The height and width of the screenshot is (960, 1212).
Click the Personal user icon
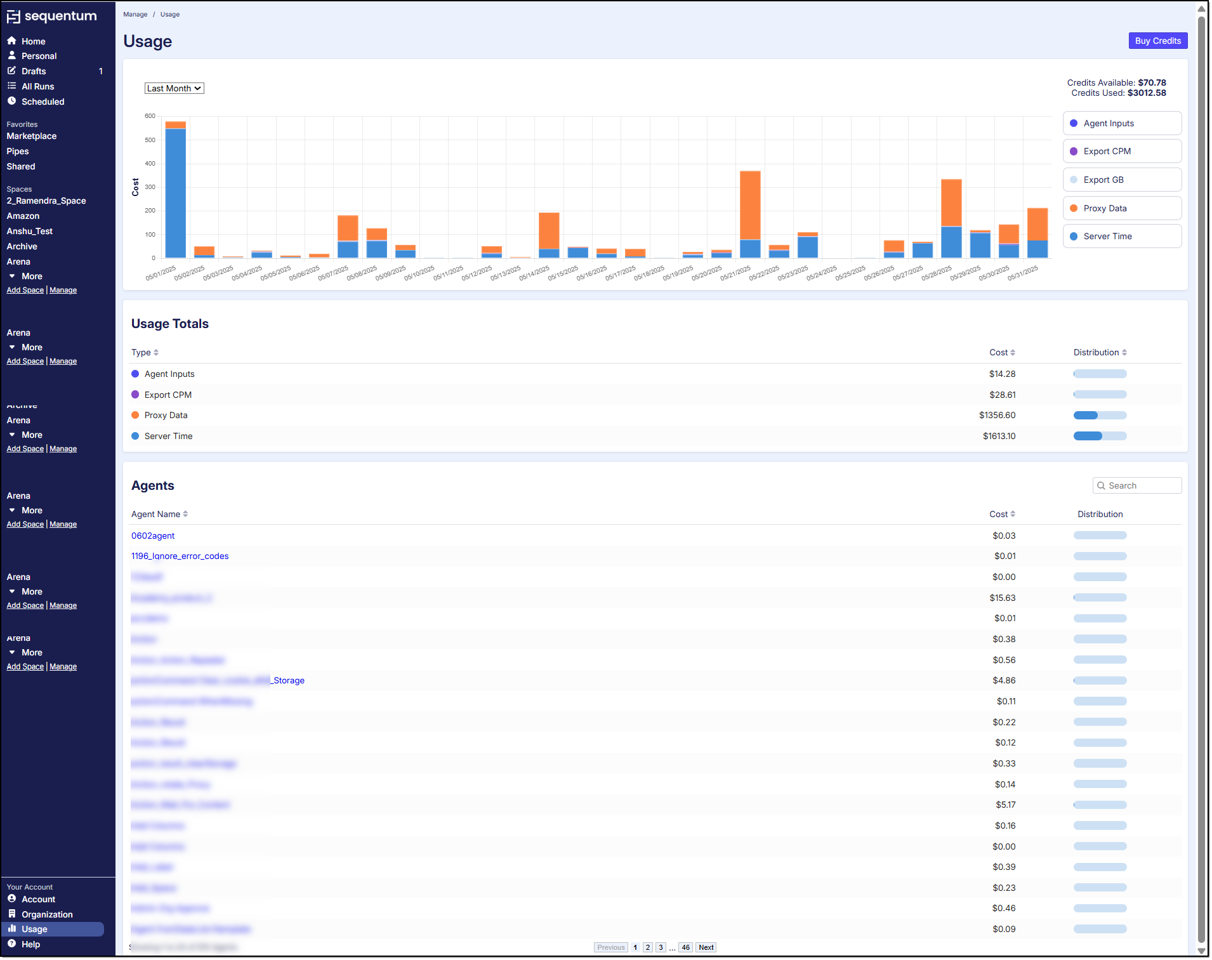point(11,56)
